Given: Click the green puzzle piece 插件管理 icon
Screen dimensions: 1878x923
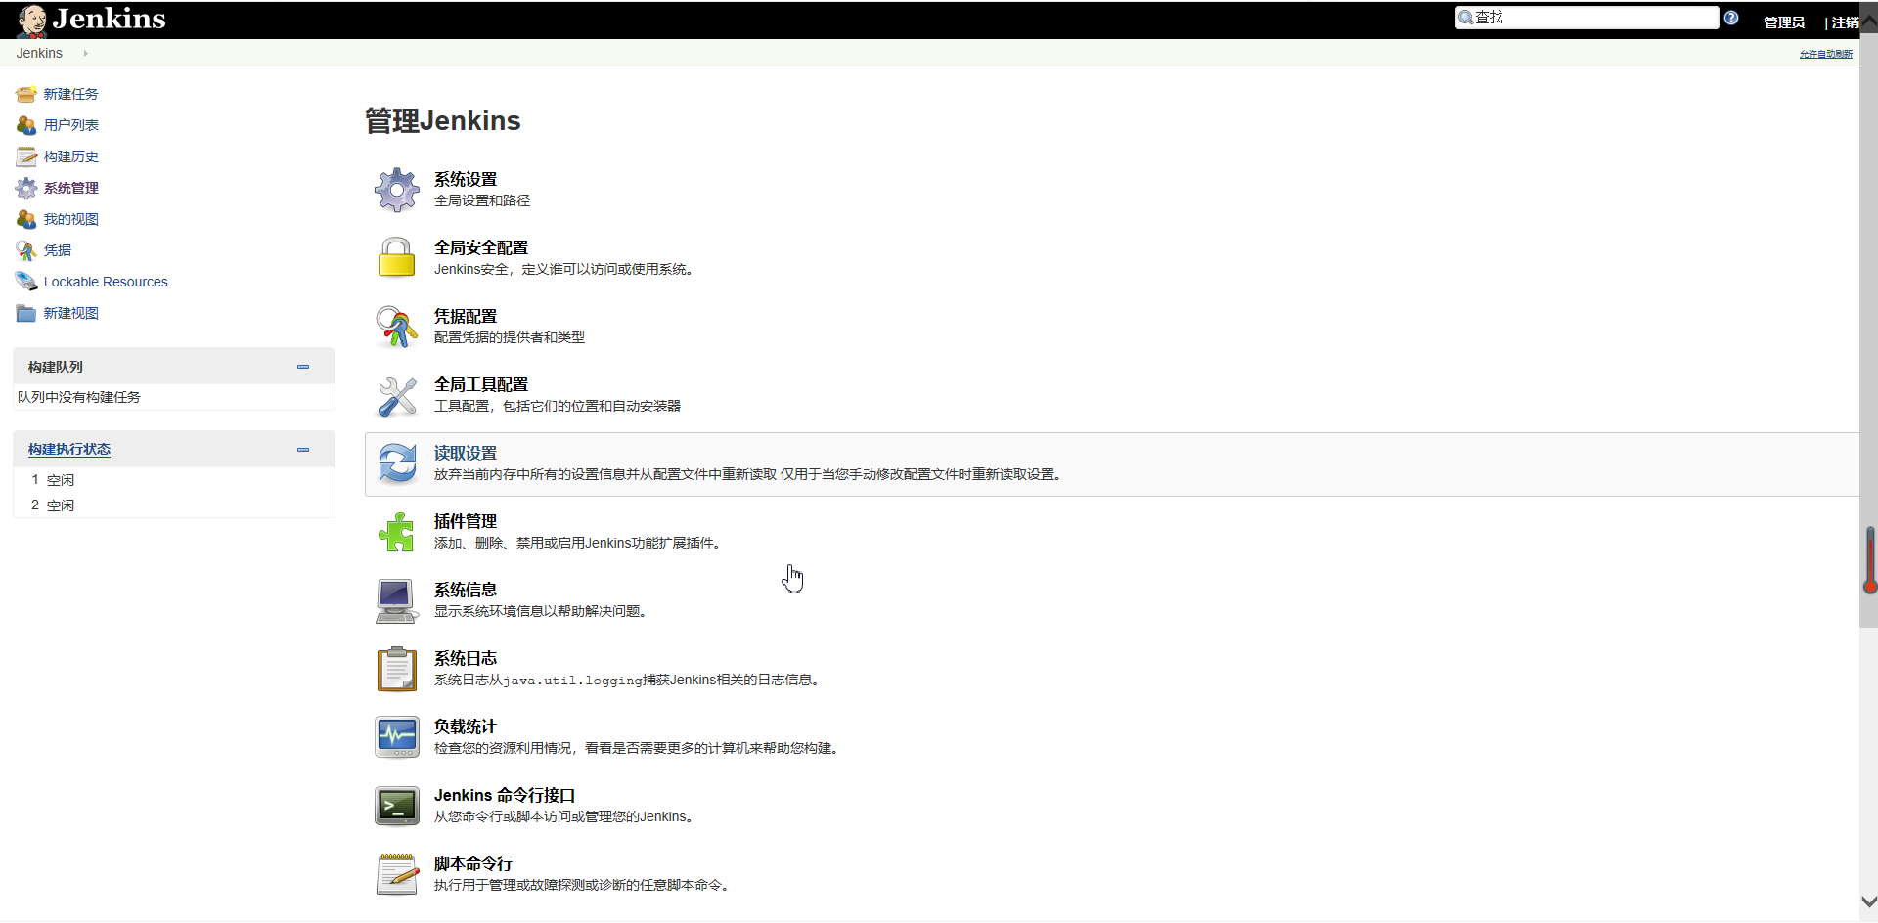Looking at the screenshot, I should point(397,532).
